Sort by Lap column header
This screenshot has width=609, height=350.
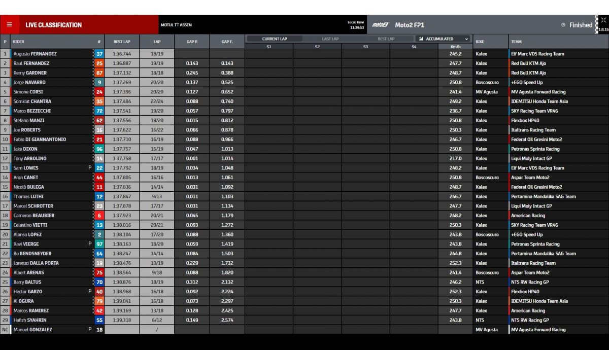point(157,42)
